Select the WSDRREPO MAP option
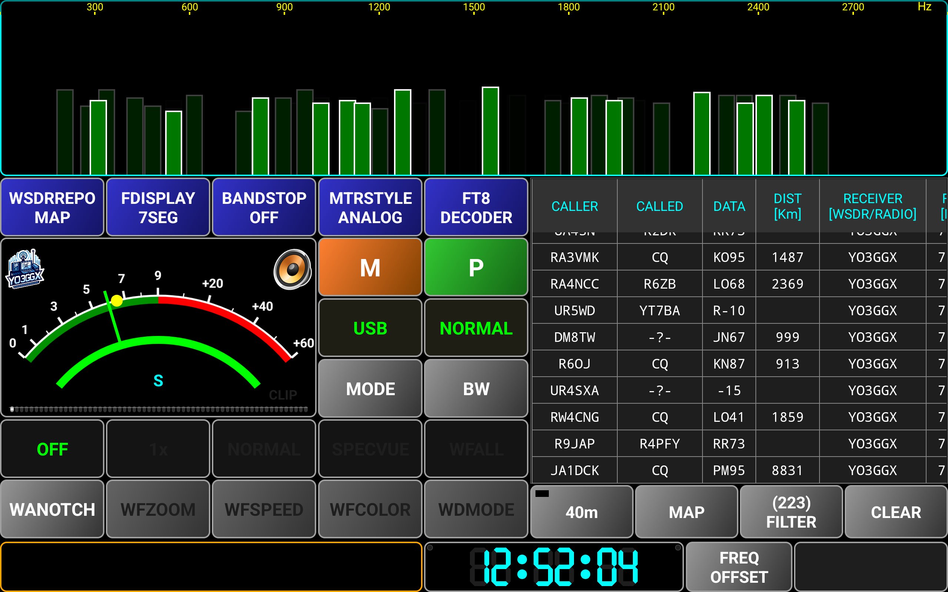 coord(52,208)
